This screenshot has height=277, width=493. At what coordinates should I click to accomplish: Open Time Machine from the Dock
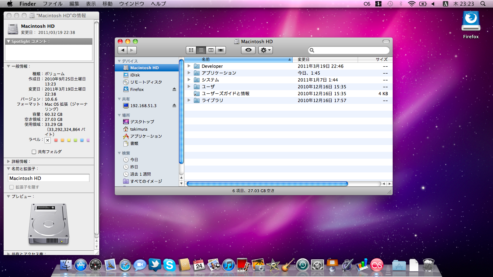tap(303, 265)
